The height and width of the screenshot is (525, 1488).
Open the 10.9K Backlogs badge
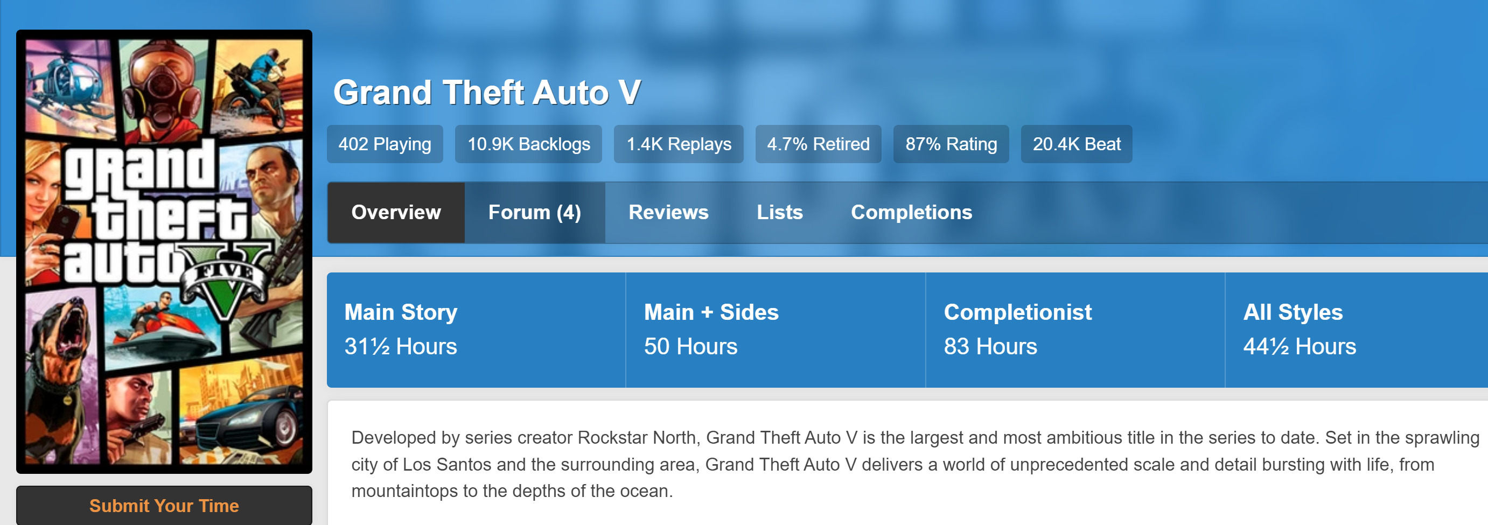point(528,144)
